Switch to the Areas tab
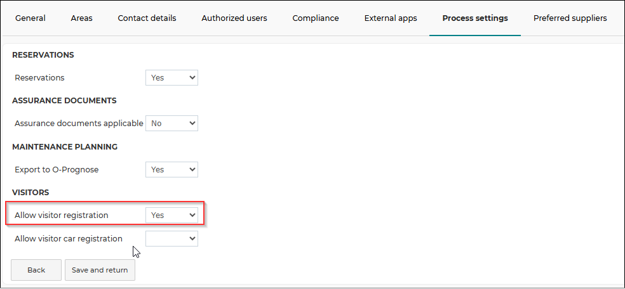This screenshot has width=625, height=289. click(82, 18)
